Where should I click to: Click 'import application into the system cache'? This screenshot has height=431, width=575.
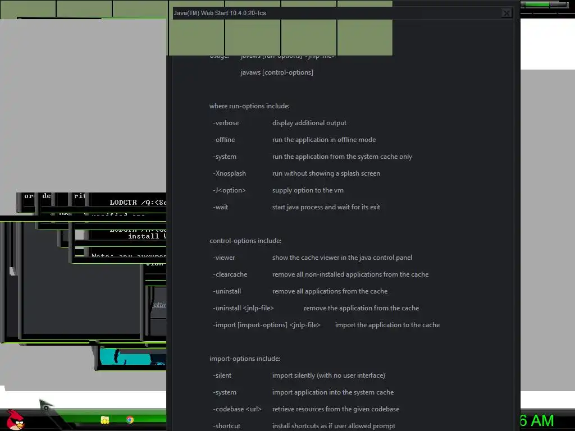(x=333, y=393)
